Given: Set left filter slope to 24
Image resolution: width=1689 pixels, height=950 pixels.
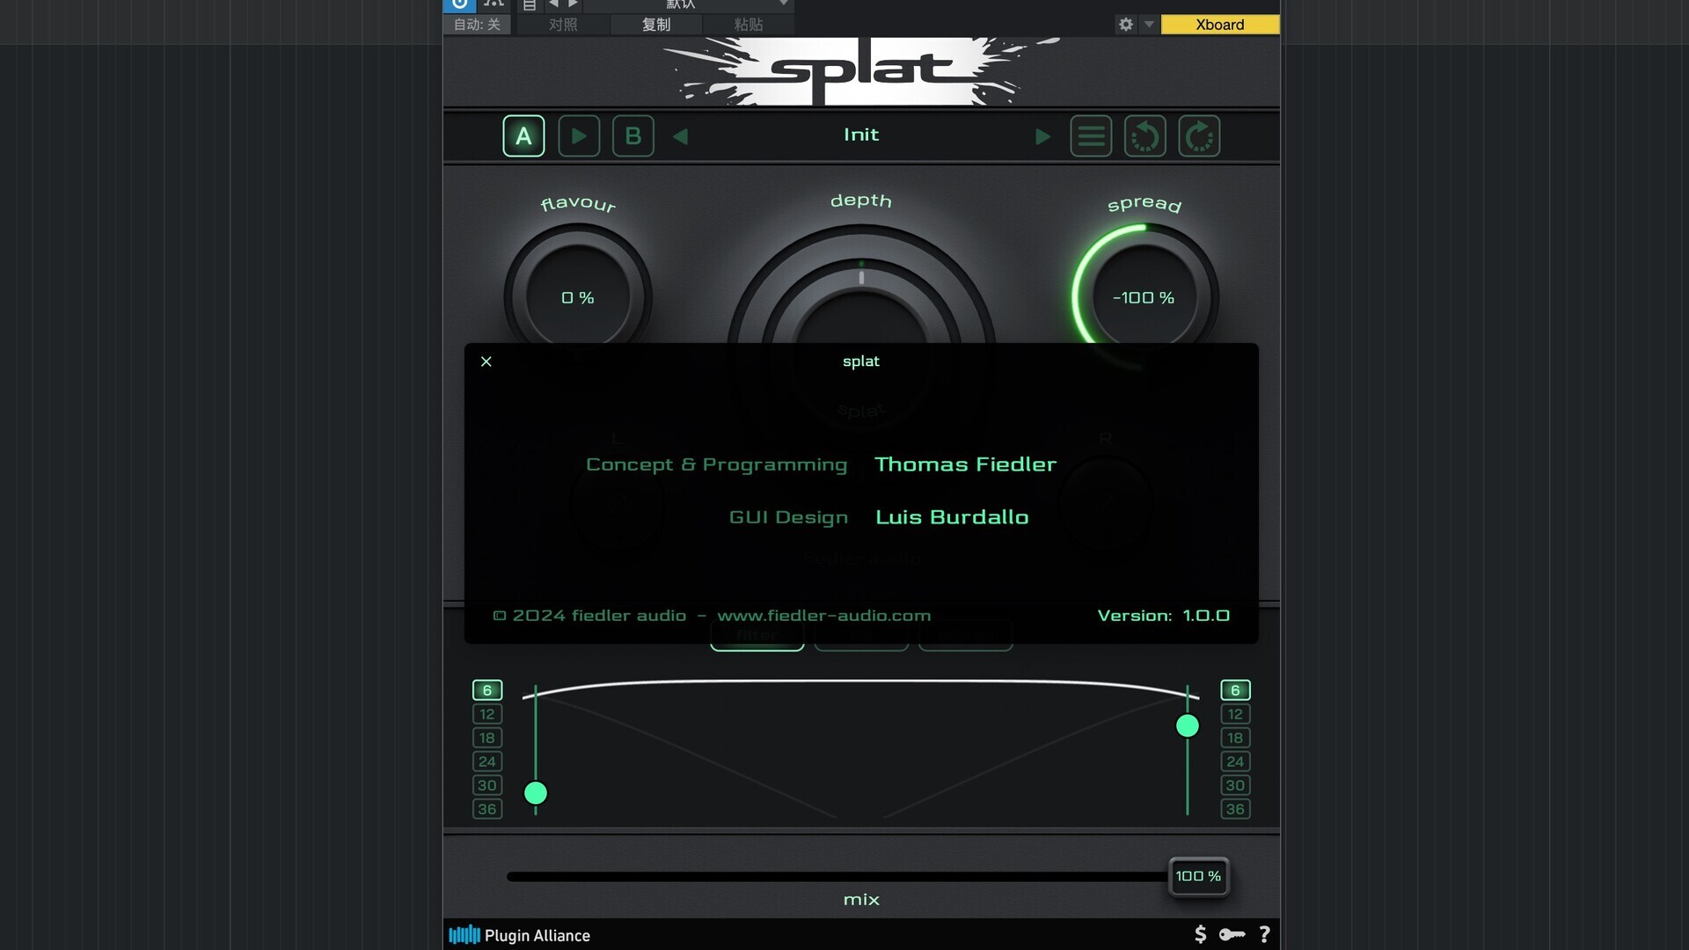Looking at the screenshot, I should [487, 762].
